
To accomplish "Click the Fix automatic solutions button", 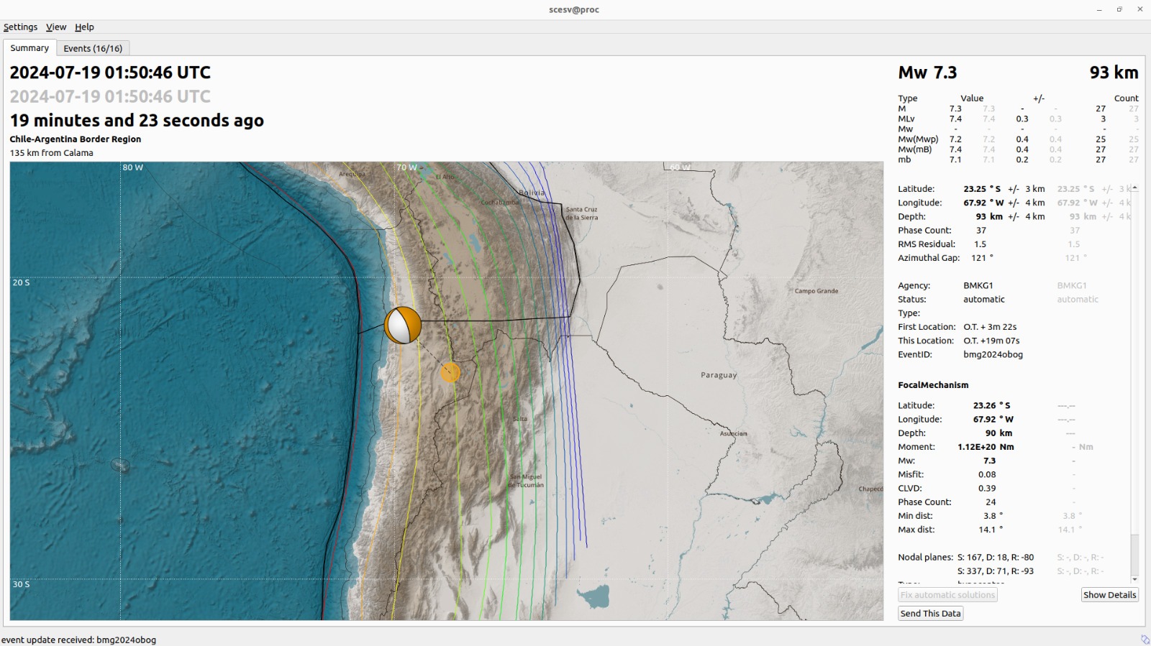I will [947, 595].
